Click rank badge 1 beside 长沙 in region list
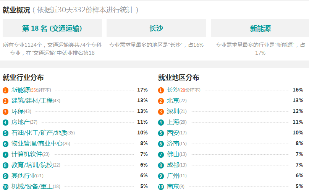Screen dimensions: 309x193 161,90
